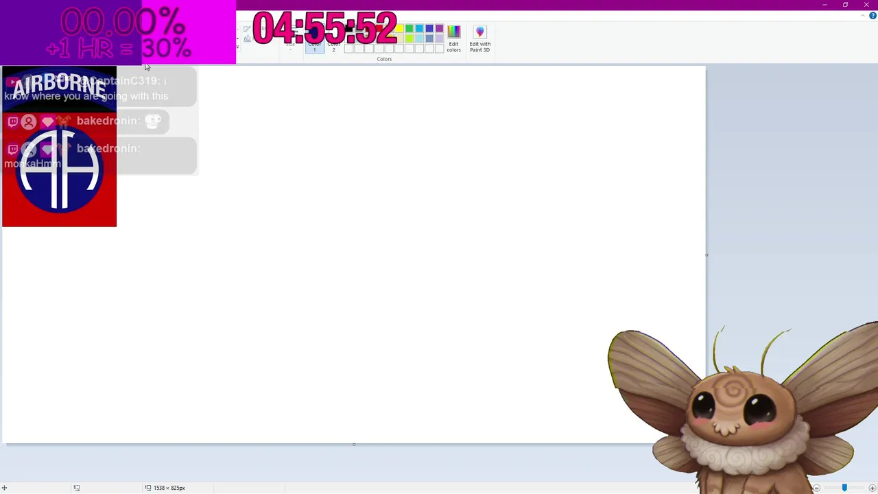Pick the indigo blue color swatch
878x494 pixels.
click(429, 29)
